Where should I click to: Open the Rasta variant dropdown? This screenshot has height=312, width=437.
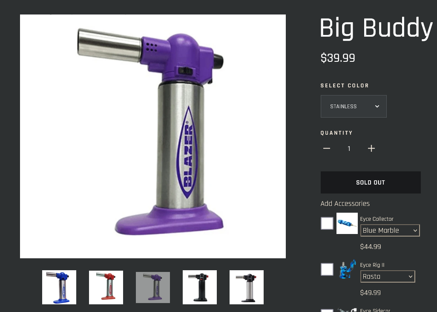coord(388,277)
